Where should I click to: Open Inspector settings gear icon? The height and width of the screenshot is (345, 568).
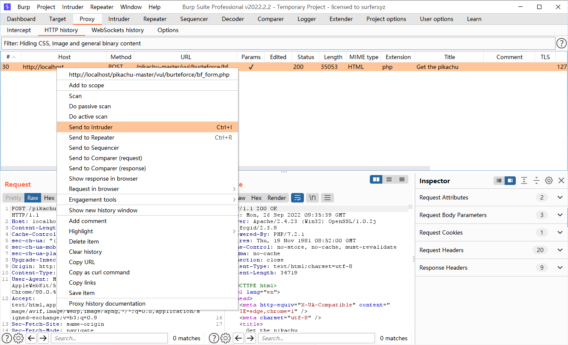click(549, 181)
